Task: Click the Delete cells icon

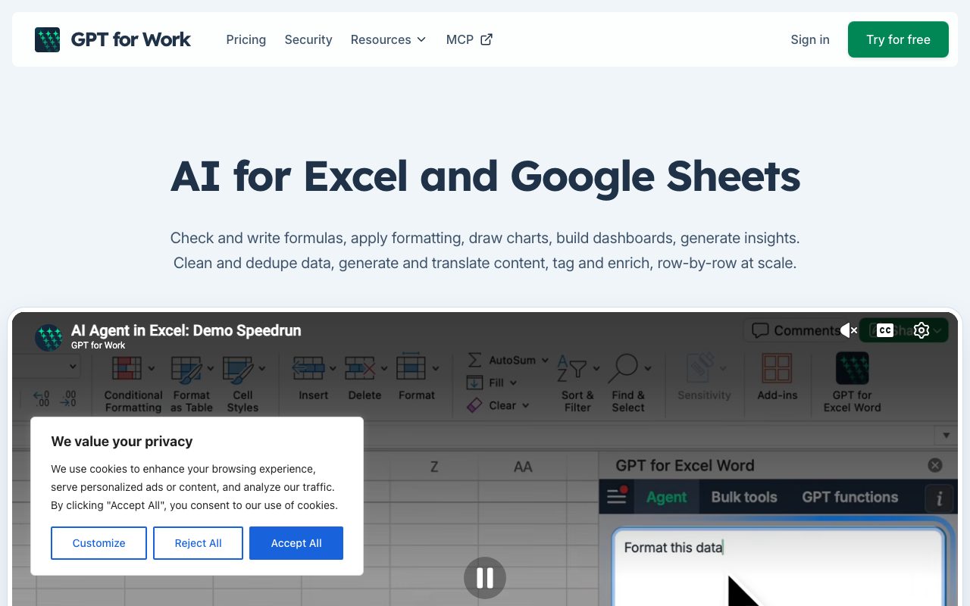Action: tap(360, 369)
